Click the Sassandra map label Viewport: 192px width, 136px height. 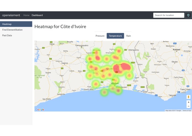61,94
